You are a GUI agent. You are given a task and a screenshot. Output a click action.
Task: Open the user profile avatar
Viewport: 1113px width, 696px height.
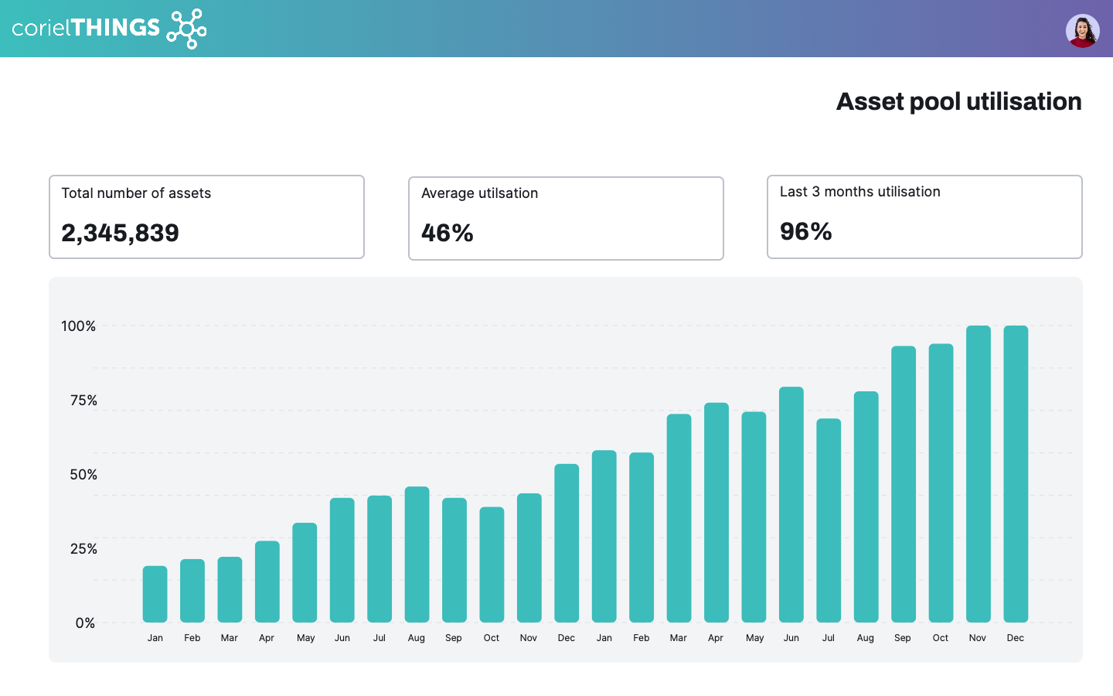1082,31
